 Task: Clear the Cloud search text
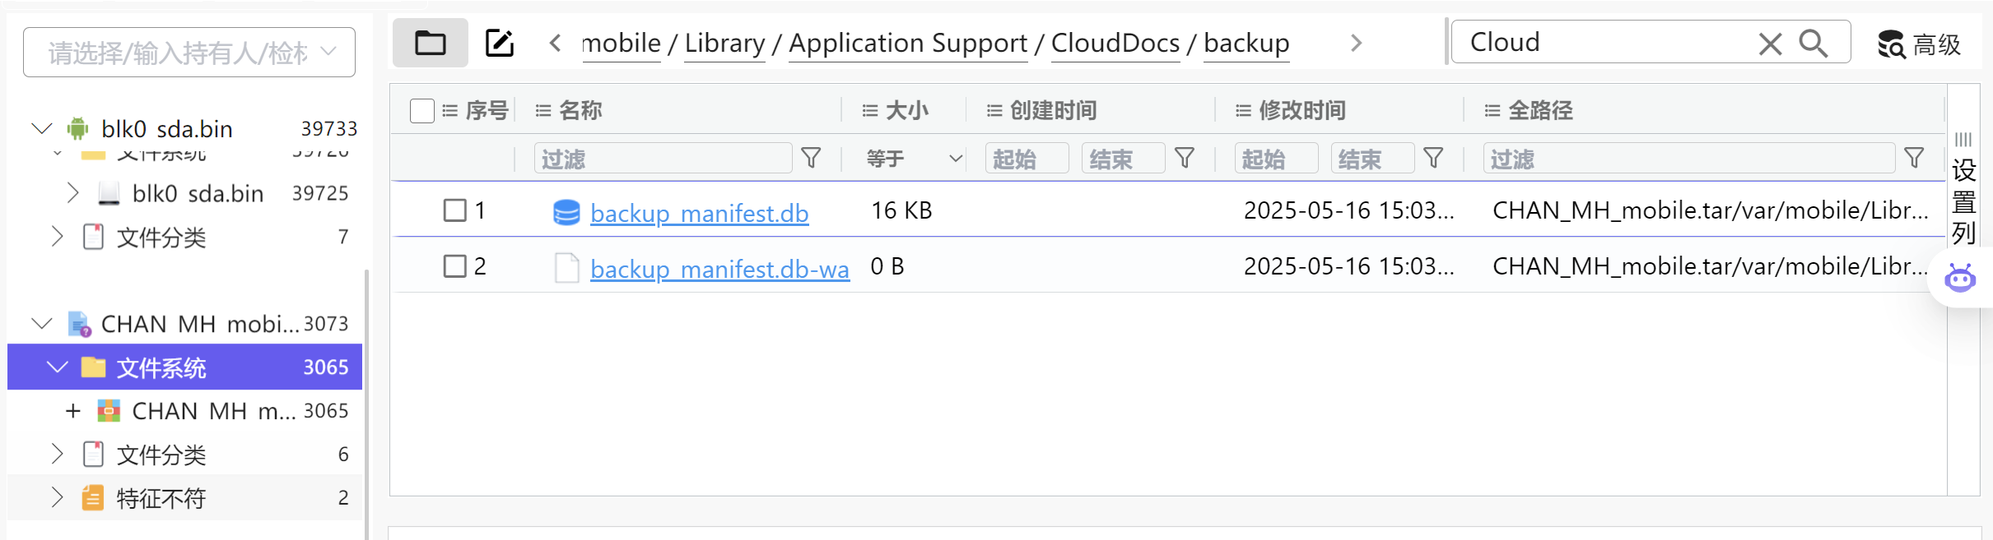pyautogui.click(x=1770, y=44)
